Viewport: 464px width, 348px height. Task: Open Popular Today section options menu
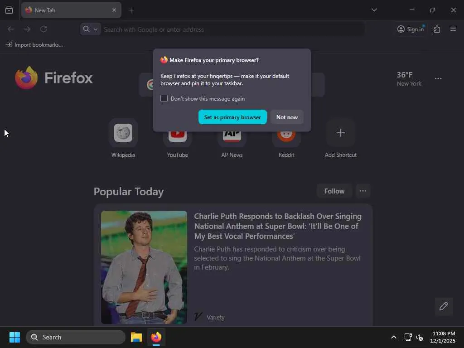[363, 191]
